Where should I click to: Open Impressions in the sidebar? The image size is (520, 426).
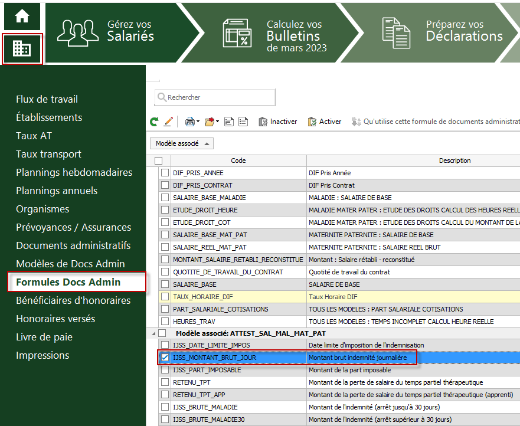42,355
